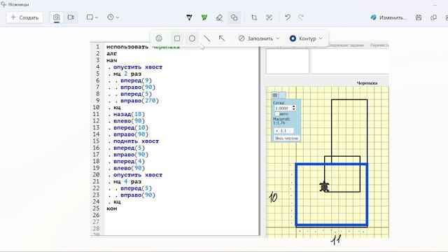
Task: Click code line влево(90) on line 12
Action: click(x=129, y=121)
